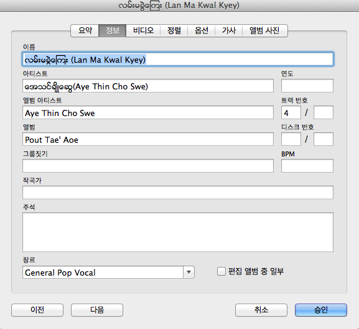
Task: Enable the 편집 앨범 중 일부 checkbox
Action: coord(221,271)
